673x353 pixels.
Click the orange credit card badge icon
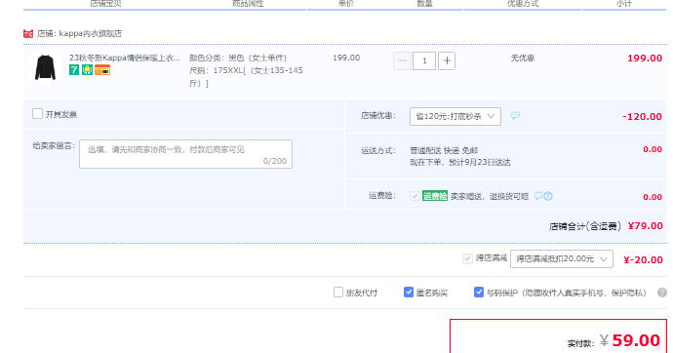click(x=102, y=70)
